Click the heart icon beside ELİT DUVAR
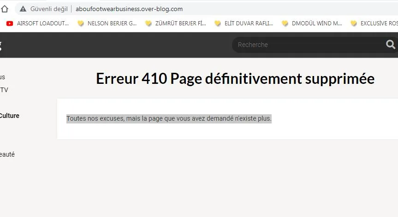The width and height of the screenshot is (398, 217). click(x=218, y=23)
